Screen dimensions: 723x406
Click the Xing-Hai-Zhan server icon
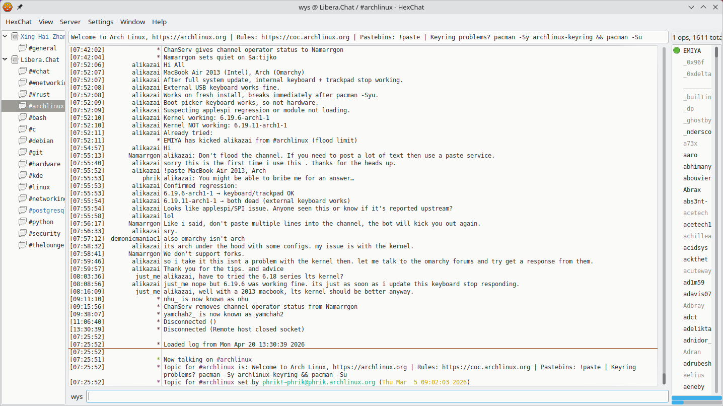click(x=15, y=37)
